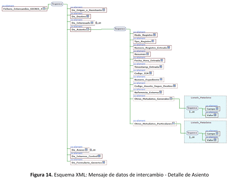Select the De_Interesado label
Image resolution: width=228 pixels, height=179 pixels.
coord(81,23)
